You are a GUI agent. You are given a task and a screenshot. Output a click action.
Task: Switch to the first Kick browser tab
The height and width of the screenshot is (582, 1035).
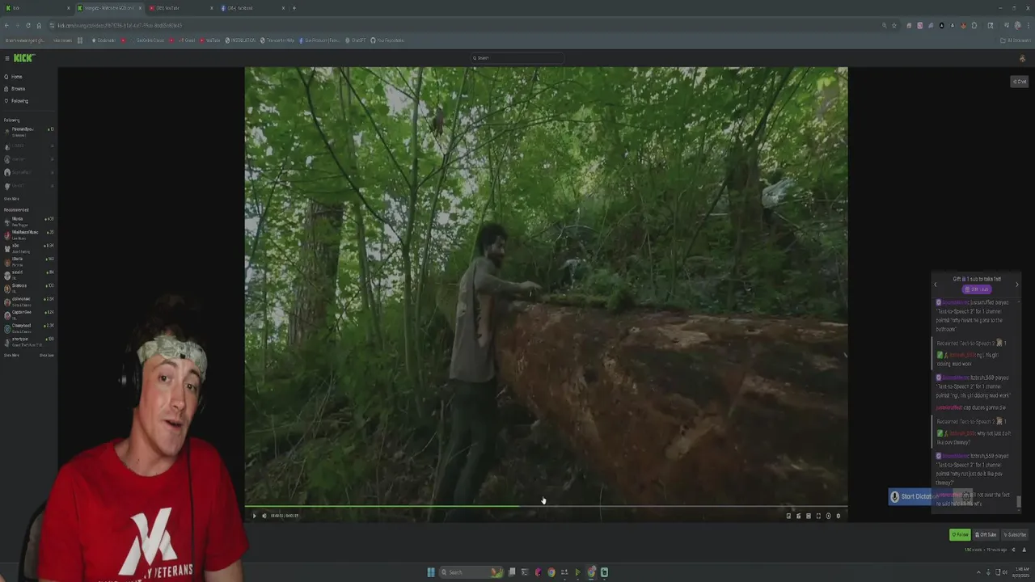tap(39, 8)
